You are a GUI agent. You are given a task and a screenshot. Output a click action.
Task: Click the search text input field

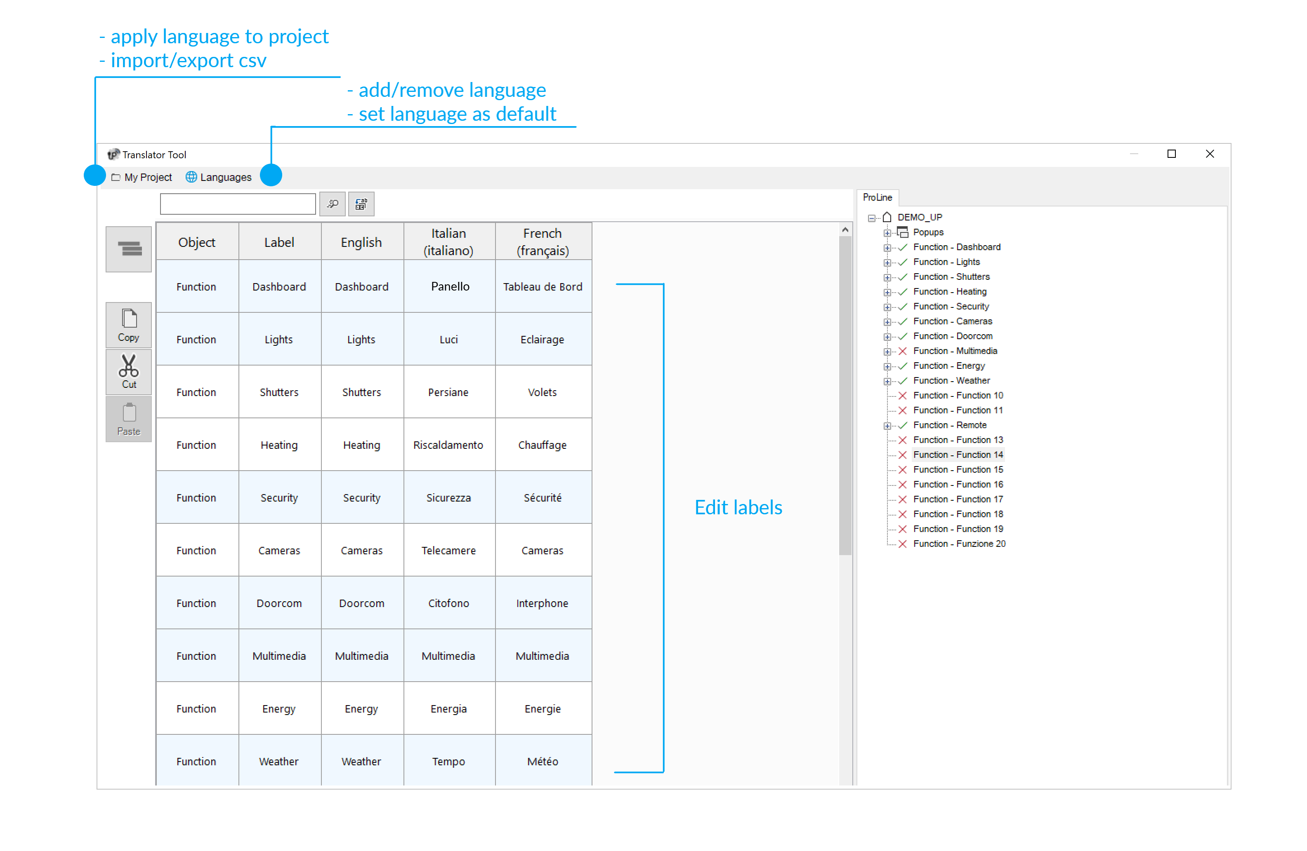click(x=237, y=204)
